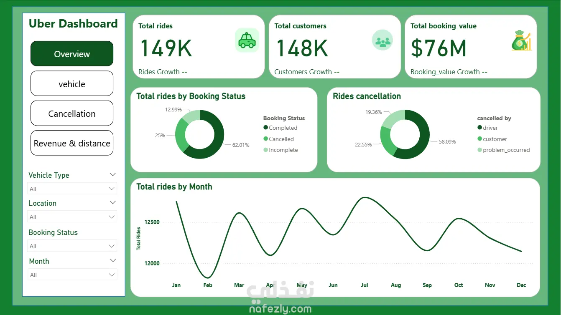Click the Rides cancellation chart title
Viewport: 561px width, 315px height.
click(x=367, y=96)
